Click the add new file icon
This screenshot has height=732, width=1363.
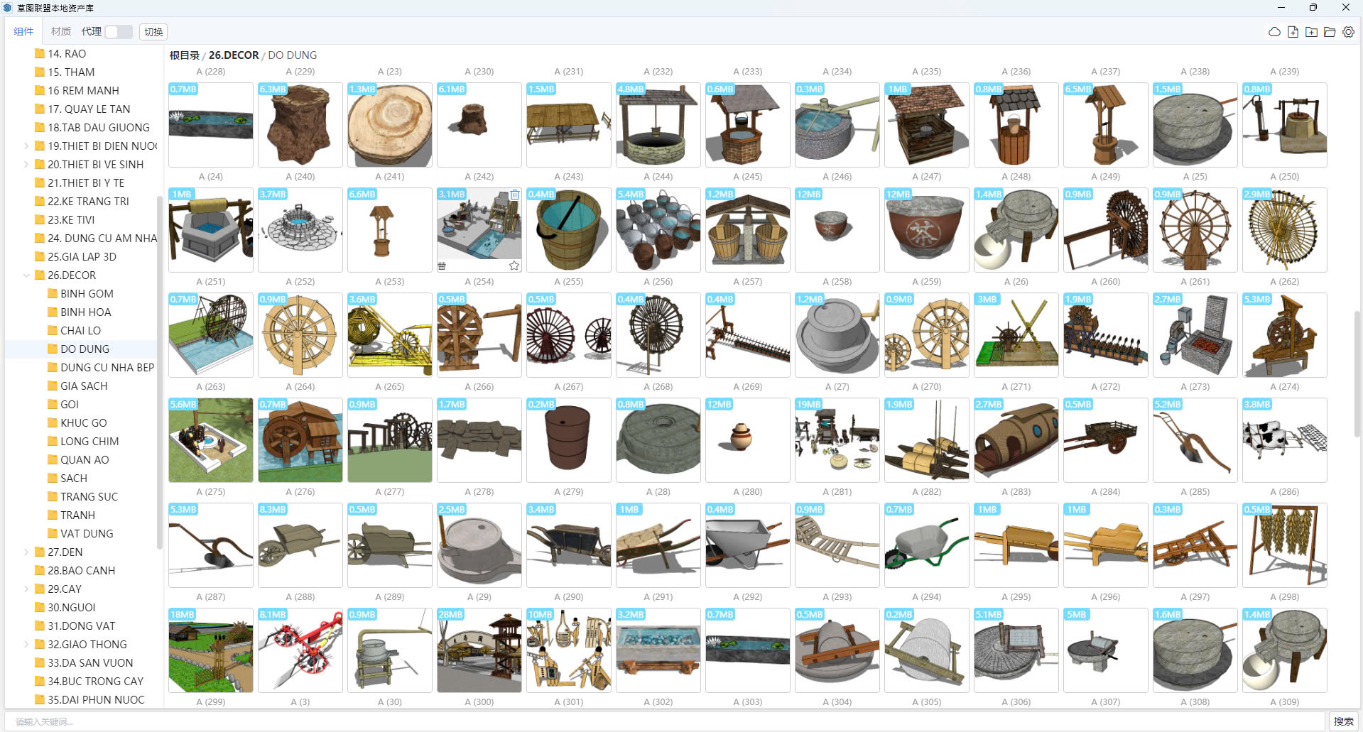(1293, 32)
